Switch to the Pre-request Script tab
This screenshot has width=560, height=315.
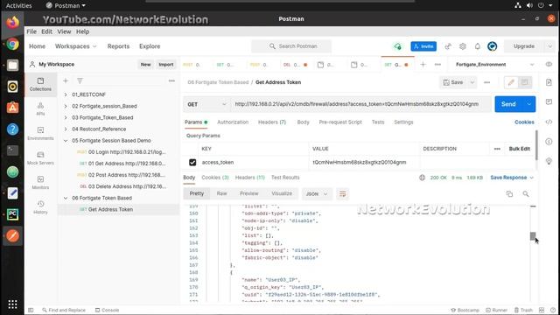tap(340, 122)
